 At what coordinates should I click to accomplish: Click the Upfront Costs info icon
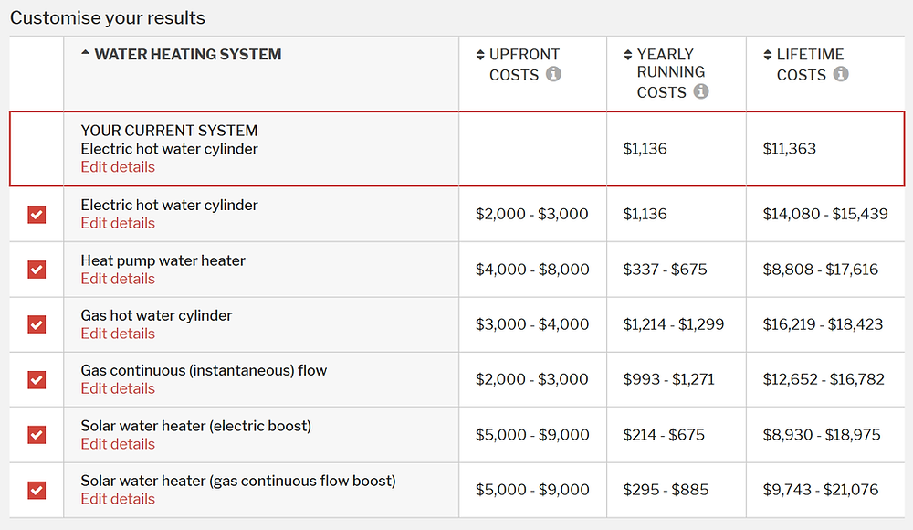point(553,74)
